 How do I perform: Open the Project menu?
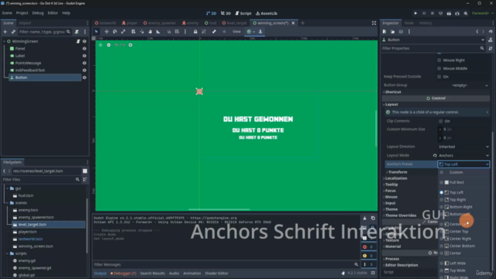(22, 13)
